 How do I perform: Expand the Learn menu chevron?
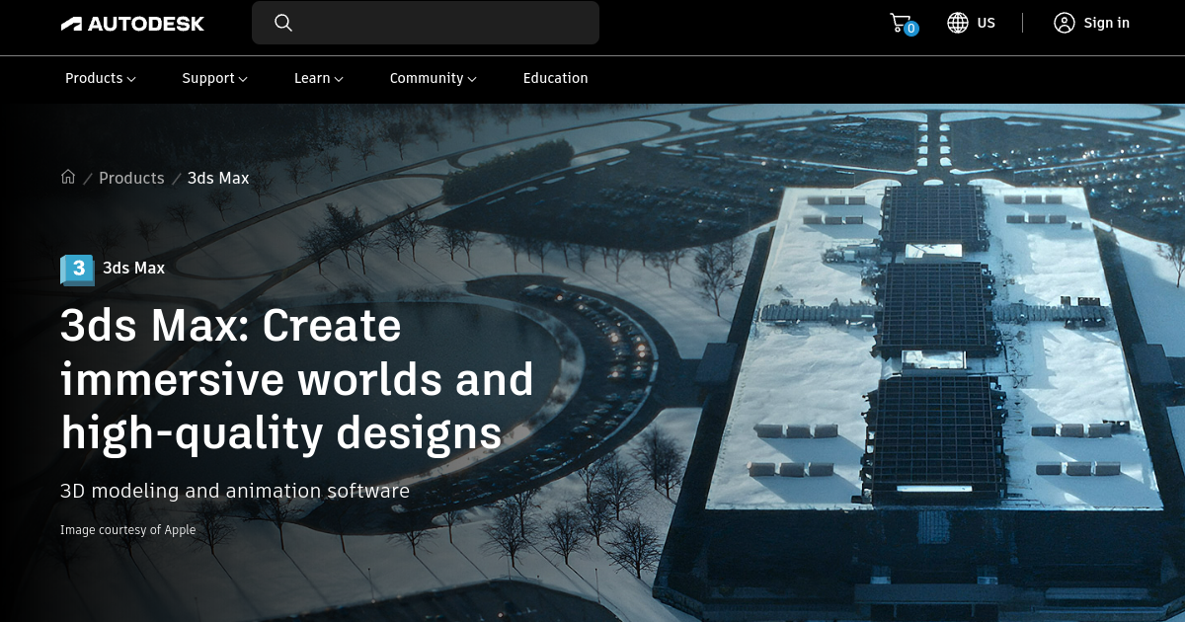pos(339,79)
